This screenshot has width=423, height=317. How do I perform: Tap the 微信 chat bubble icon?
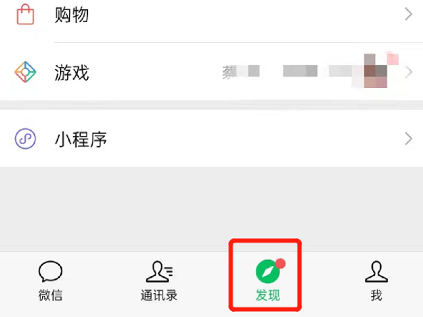click(x=50, y=272)
